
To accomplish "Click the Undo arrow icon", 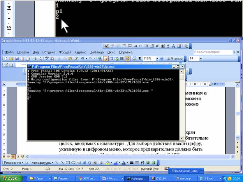I will [83, 59].
